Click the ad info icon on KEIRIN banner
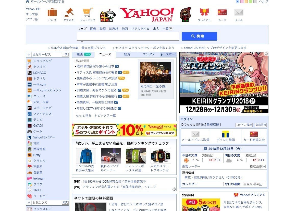296x211 pixels. pos(266,54)
